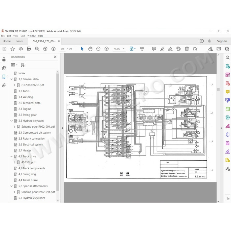Open Help question mark icon

[x=202, y=41]
